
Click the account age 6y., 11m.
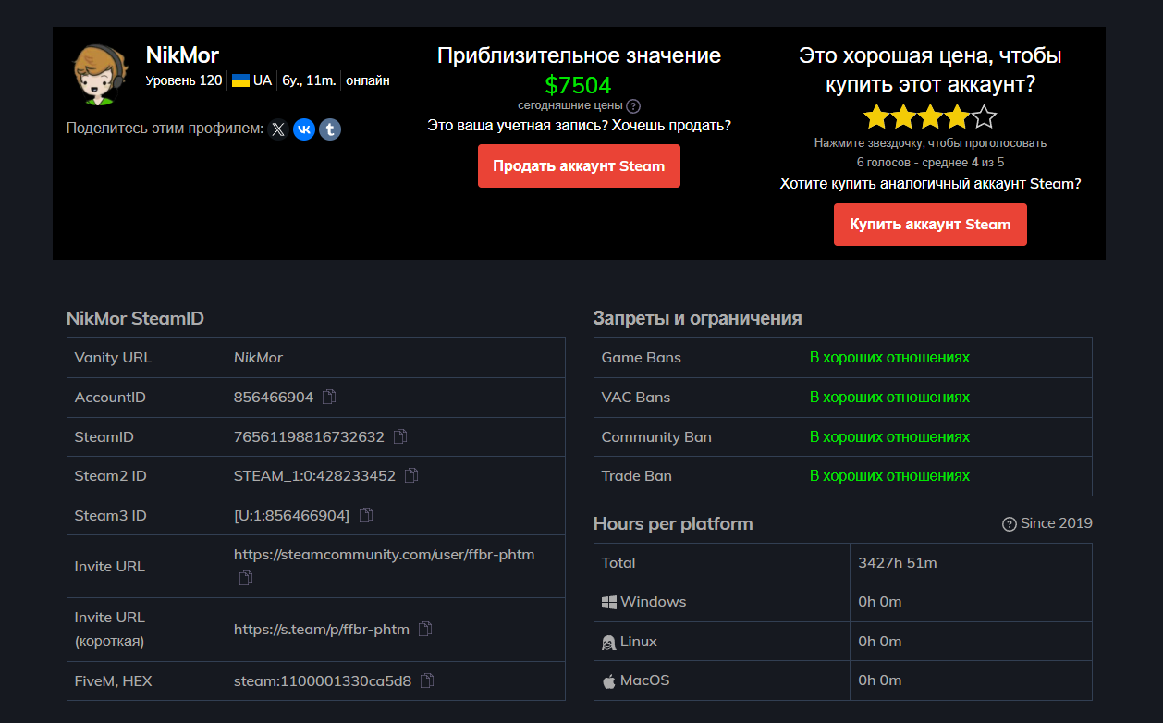tap(309, 80)
